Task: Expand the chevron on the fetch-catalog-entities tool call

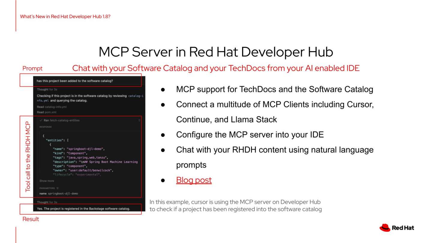Action: [x=139, y=120]
